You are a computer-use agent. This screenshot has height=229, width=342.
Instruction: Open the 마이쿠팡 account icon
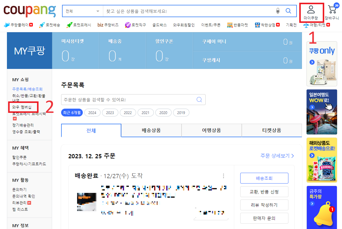[311, 13]
